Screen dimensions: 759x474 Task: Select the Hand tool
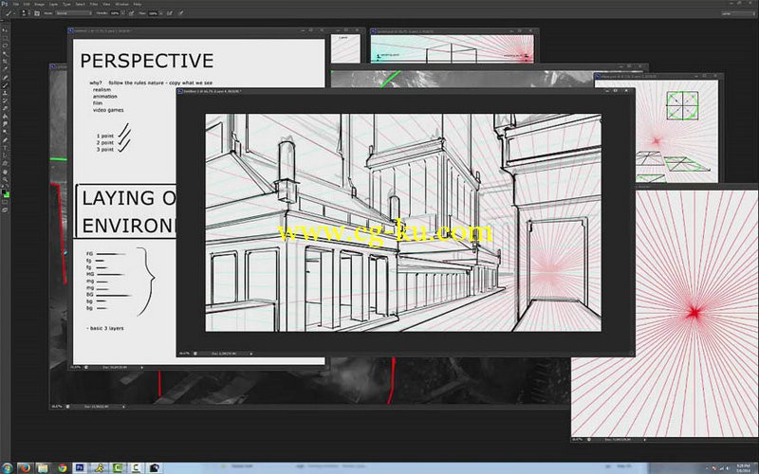pos(5,172)
